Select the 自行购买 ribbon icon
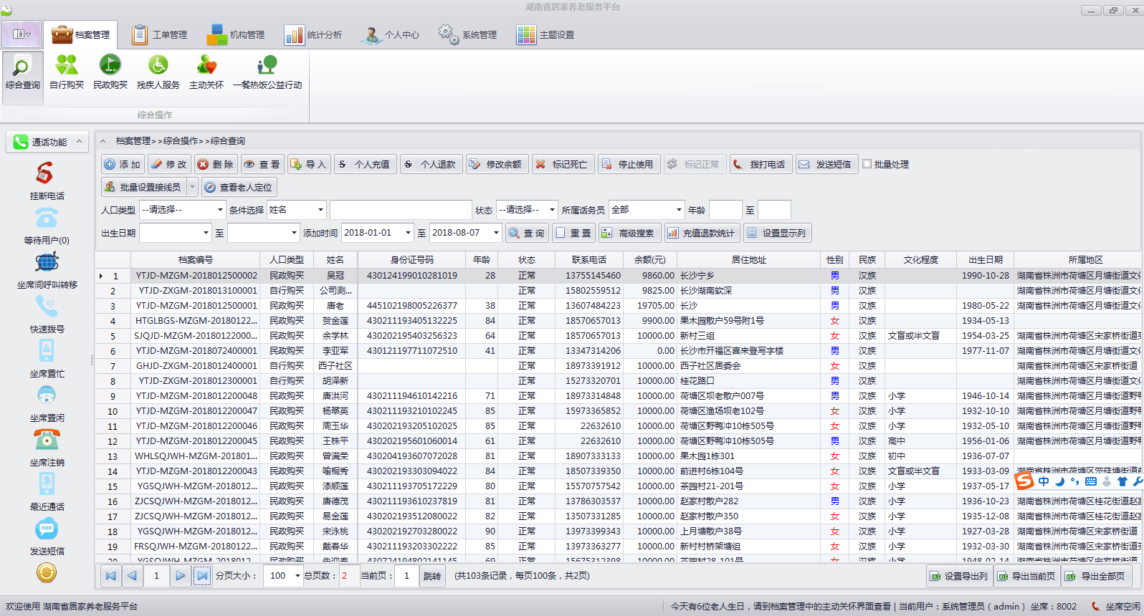This screenshot has height=616, width=1144. tap(67, 66)
